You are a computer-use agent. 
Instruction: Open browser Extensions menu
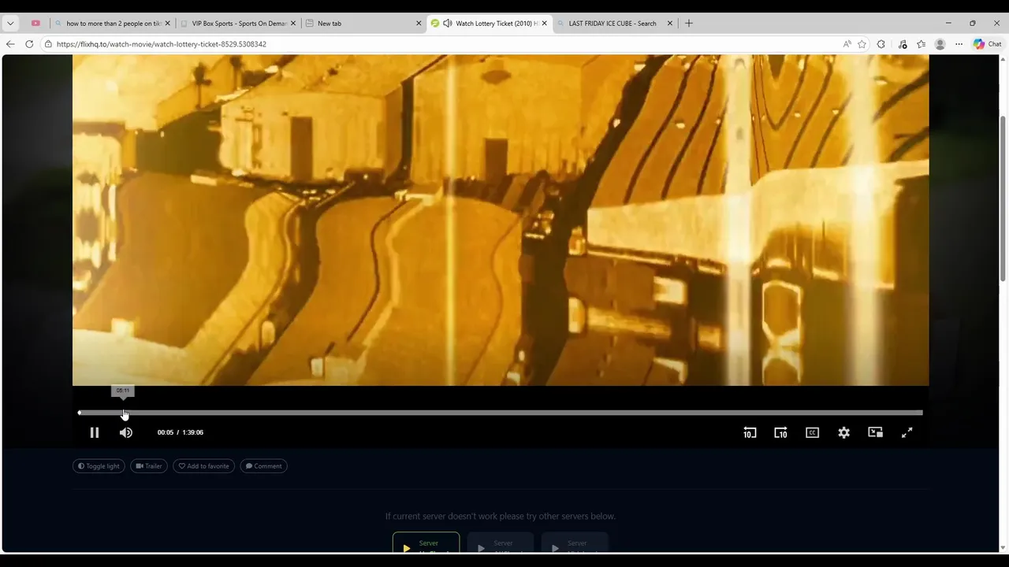tap(881, 44)
